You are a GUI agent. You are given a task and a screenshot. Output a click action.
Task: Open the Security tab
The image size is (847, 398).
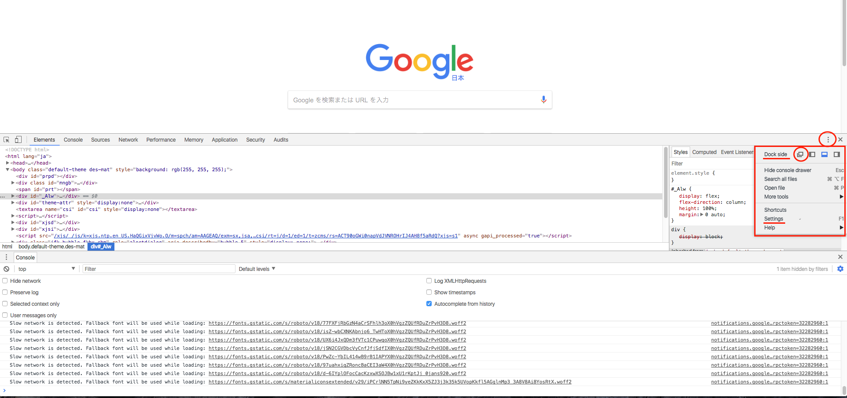tap(256, 140)
